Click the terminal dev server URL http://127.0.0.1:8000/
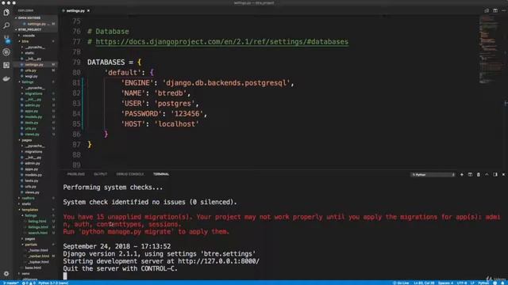The width and height of the screenshot is (508, 285). click(219, 261)
